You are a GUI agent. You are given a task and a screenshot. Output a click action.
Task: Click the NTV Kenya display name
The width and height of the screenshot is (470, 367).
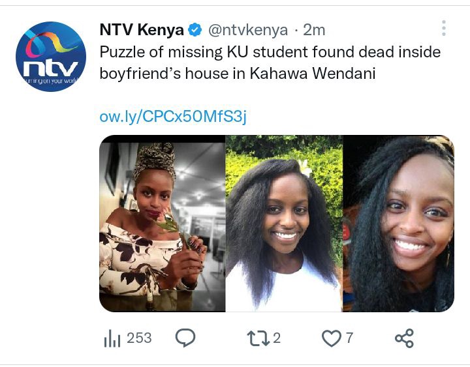click(142, 30)
